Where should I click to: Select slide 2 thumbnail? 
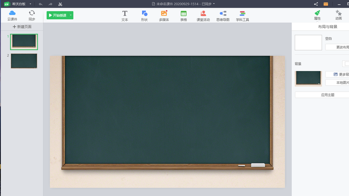24,60
